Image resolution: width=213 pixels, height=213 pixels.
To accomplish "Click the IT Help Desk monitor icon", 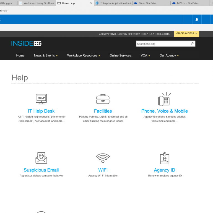I will (41, 99).
